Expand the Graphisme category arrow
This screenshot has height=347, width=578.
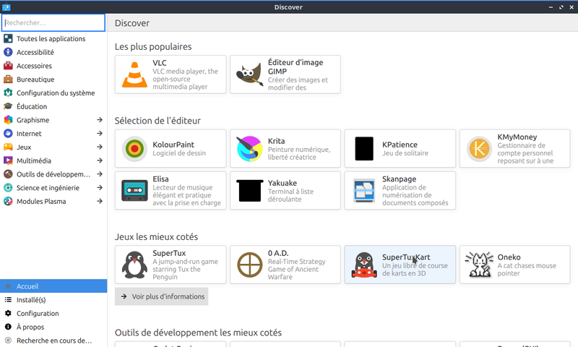point(100,120)
